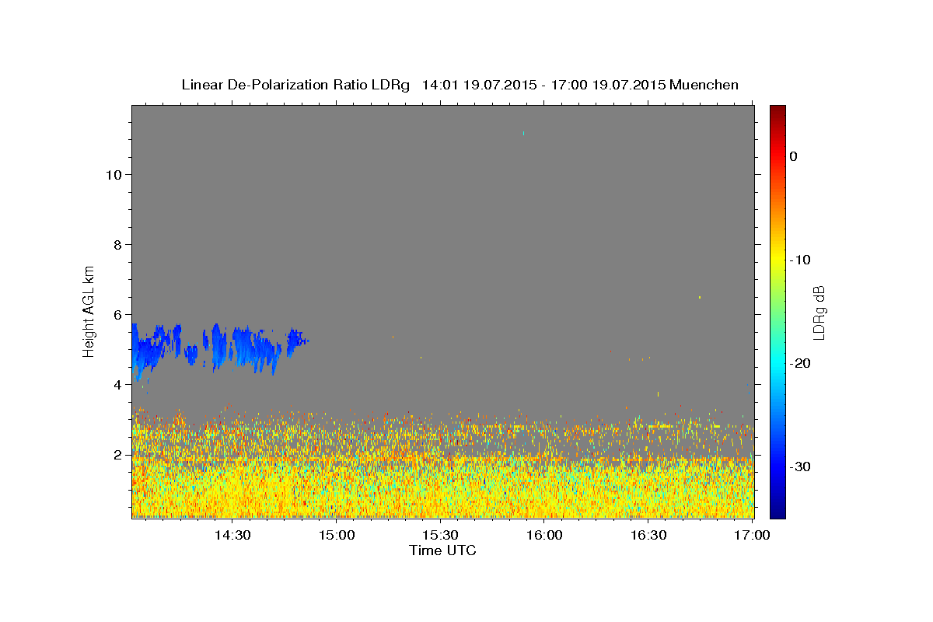The width and height of the screenshot is (933, 622).
Task: Click the 17:00 time tick label
Action: click(x=752, y=535)
